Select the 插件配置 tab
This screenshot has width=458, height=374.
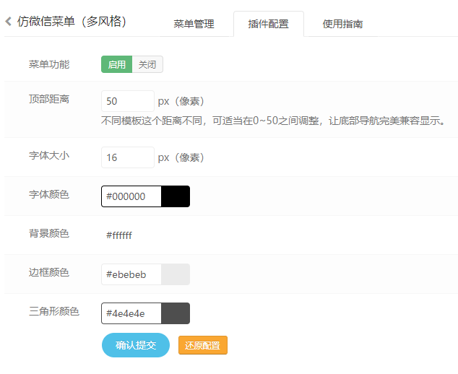tap(269, 24)
